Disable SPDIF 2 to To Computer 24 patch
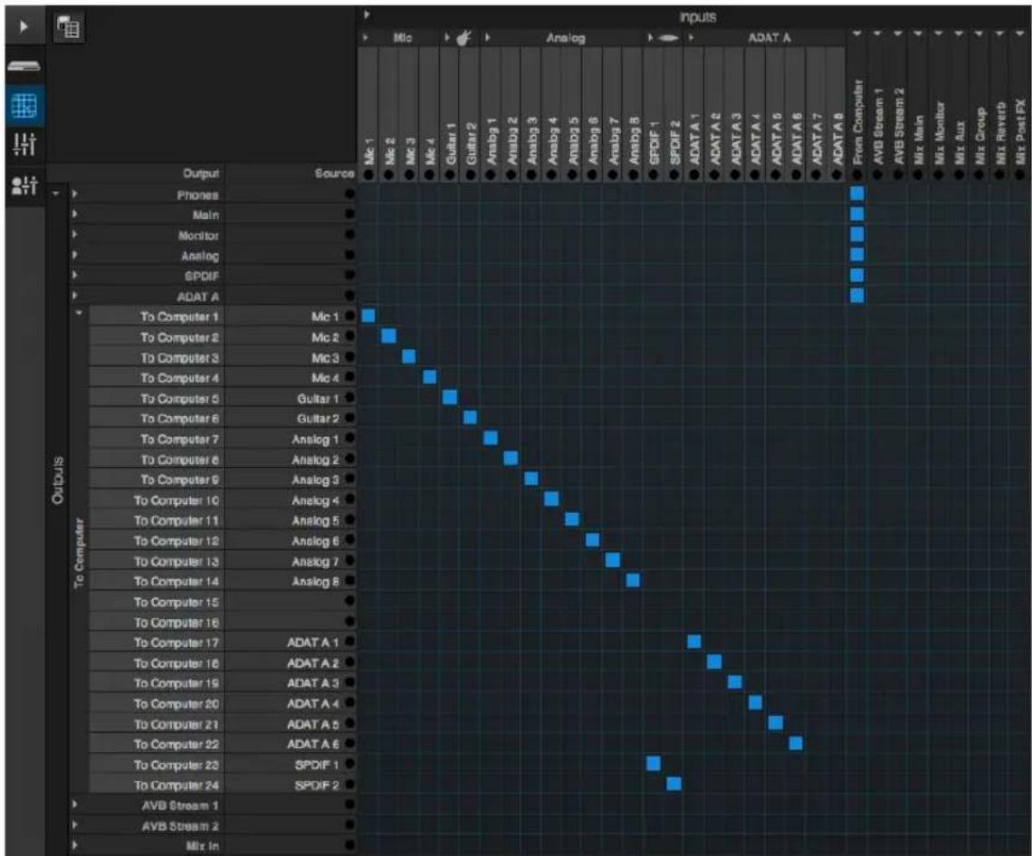Screen dimensions: 1032x856 674,784
